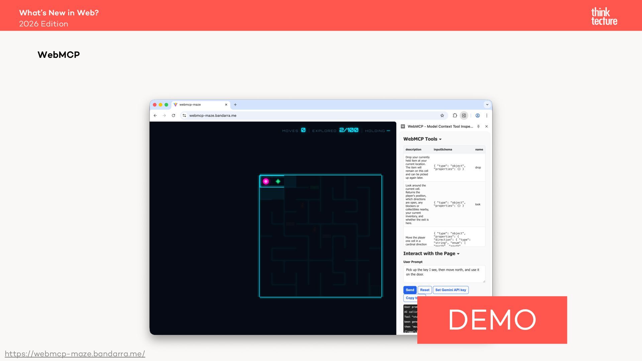This screenshot has width=642, height=361.
Task: Click the Set Gemini API key button
Action: point(450,290)
